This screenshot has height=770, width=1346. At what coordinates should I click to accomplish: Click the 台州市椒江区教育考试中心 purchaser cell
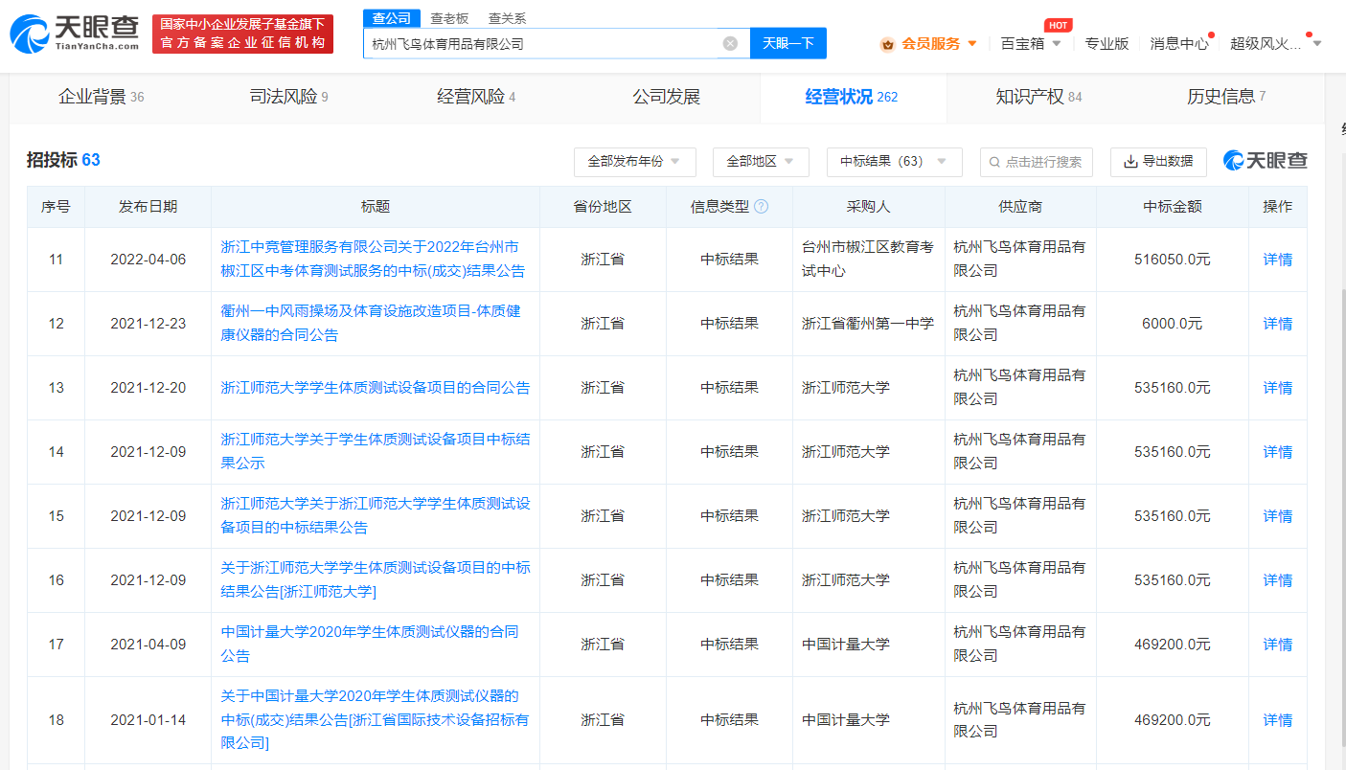click(868, 259)
